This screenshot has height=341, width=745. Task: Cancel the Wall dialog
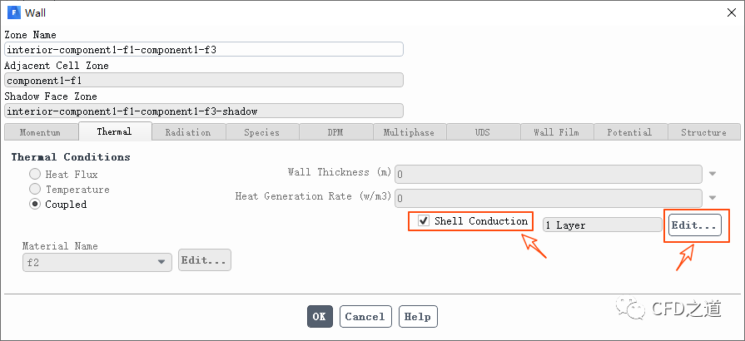tap(365, 317)
